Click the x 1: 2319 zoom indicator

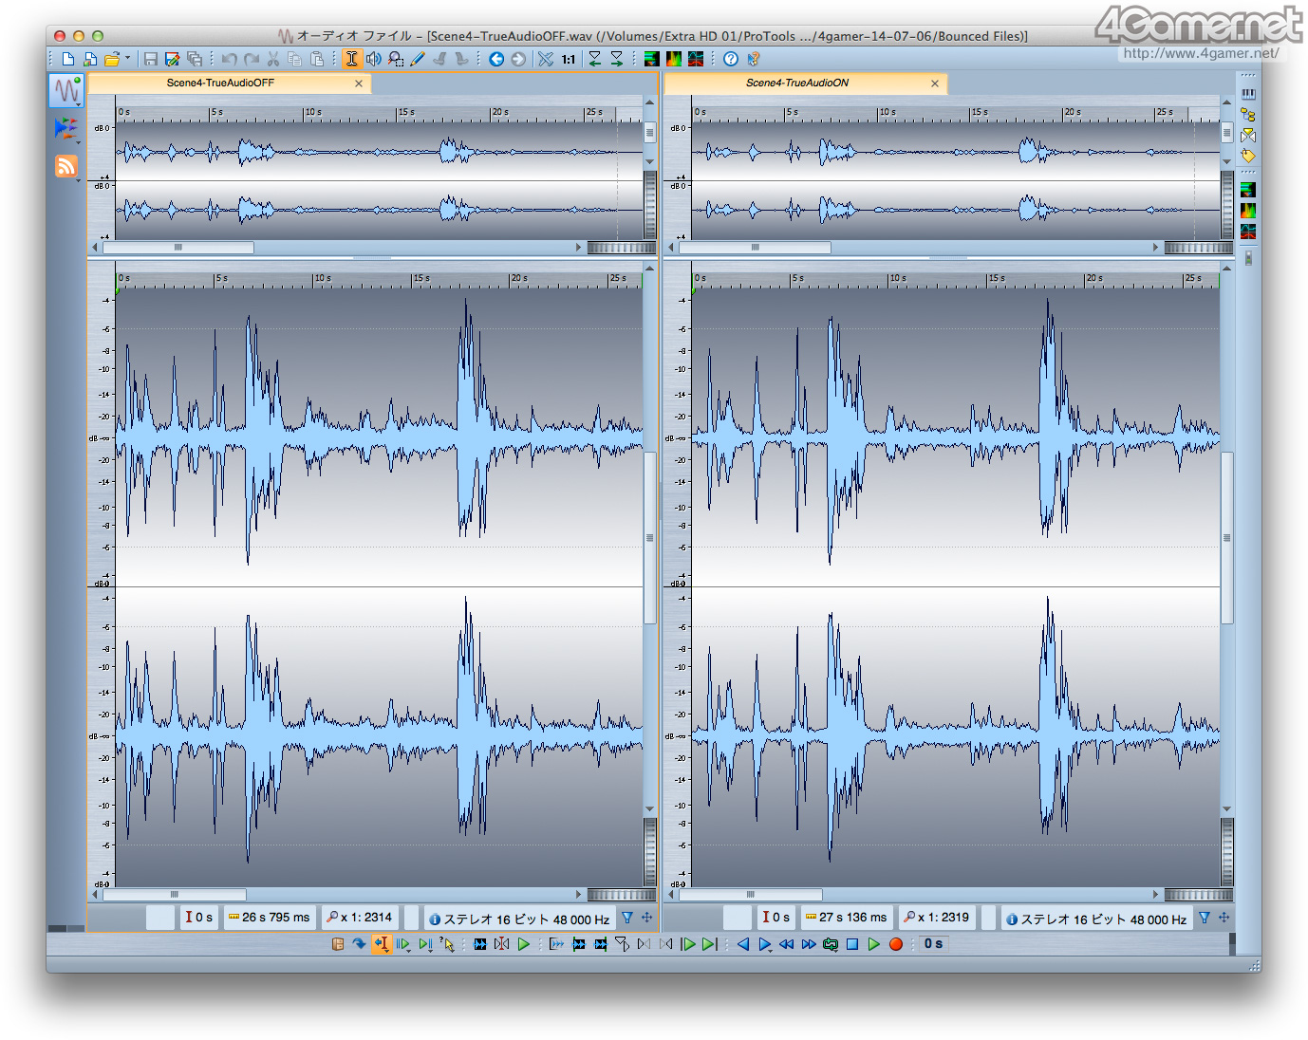click(938, 918)
